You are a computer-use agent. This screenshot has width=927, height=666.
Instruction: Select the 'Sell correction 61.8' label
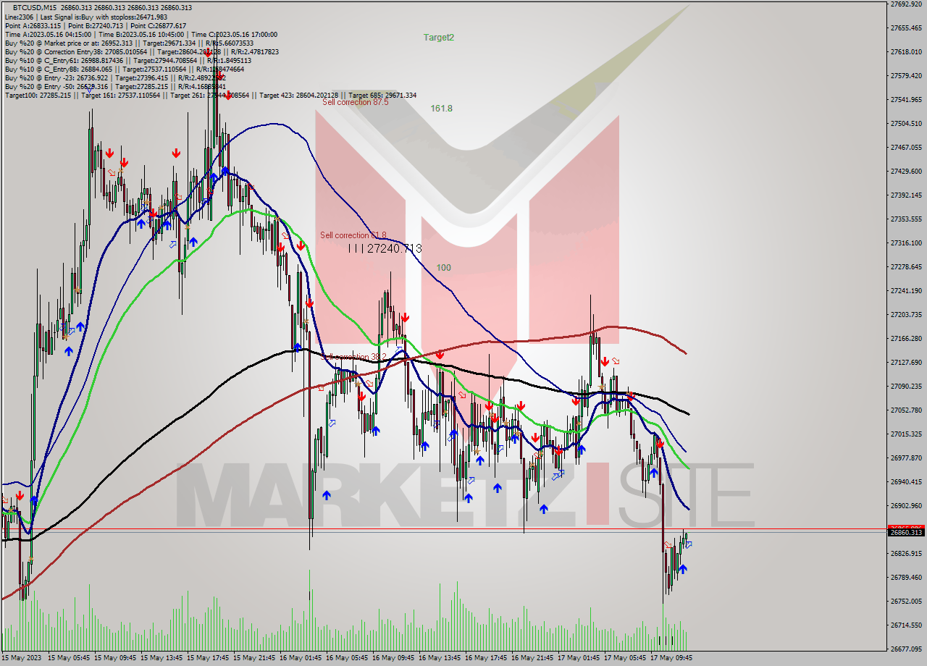coord(353,235)
